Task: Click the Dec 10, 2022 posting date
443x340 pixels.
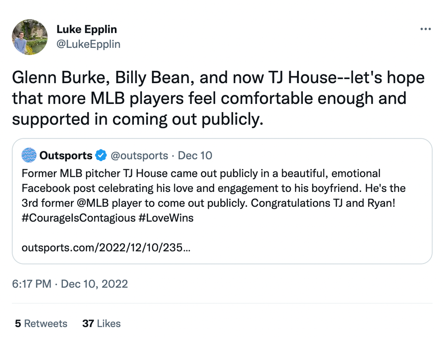Action: (x=94, y=284)
